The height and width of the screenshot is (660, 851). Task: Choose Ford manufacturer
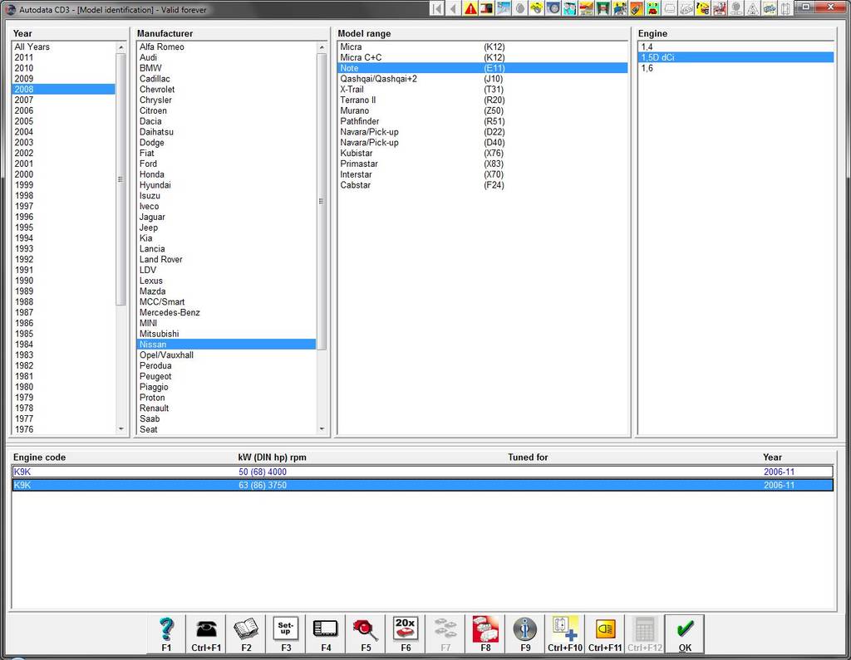226,164
